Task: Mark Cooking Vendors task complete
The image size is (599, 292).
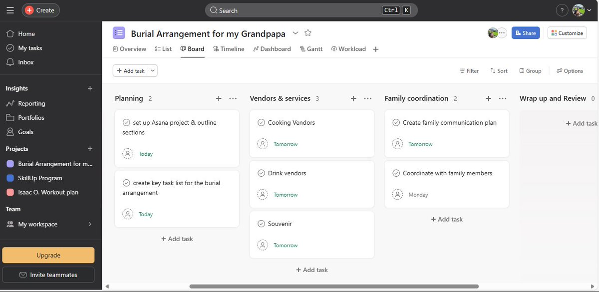Action: pyautogui.click(x=261, y=122)
